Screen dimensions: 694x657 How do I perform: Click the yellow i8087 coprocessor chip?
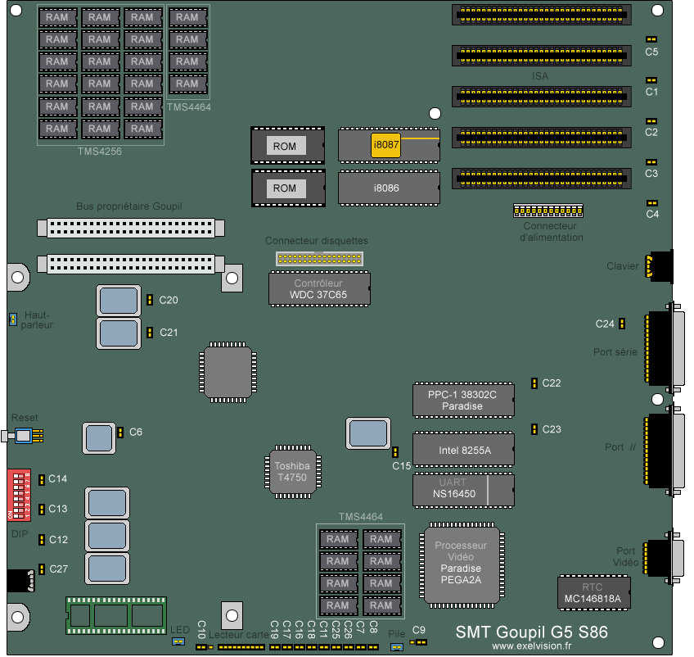pos(385,145)
